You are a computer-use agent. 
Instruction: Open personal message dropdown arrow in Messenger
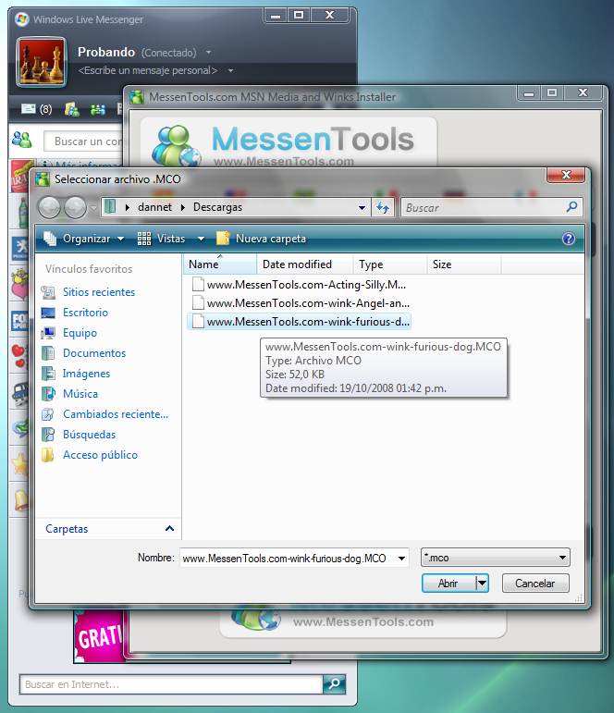(230, 71)
